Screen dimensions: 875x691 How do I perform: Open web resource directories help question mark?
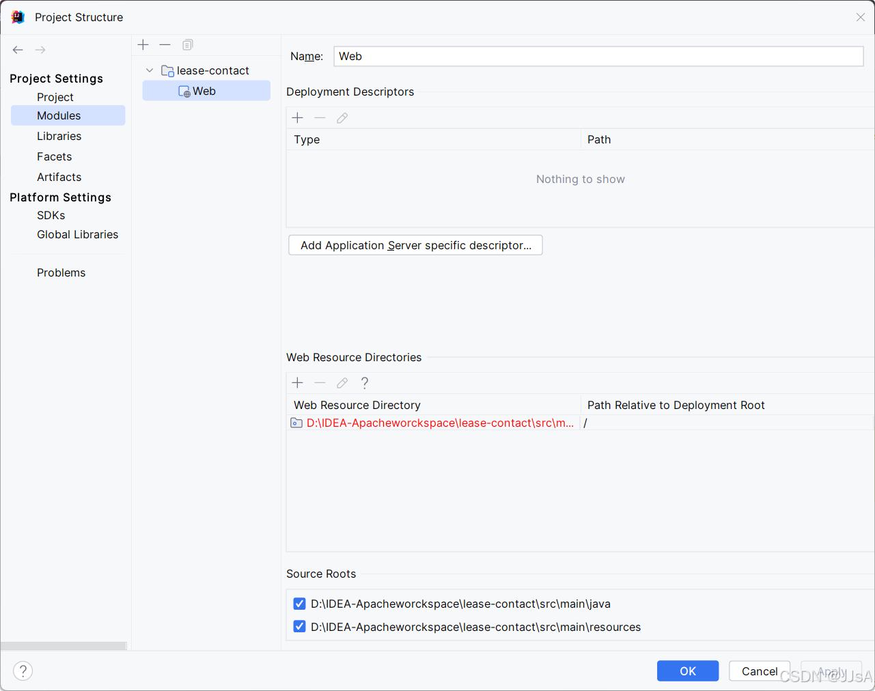click(x=365, y=383)
